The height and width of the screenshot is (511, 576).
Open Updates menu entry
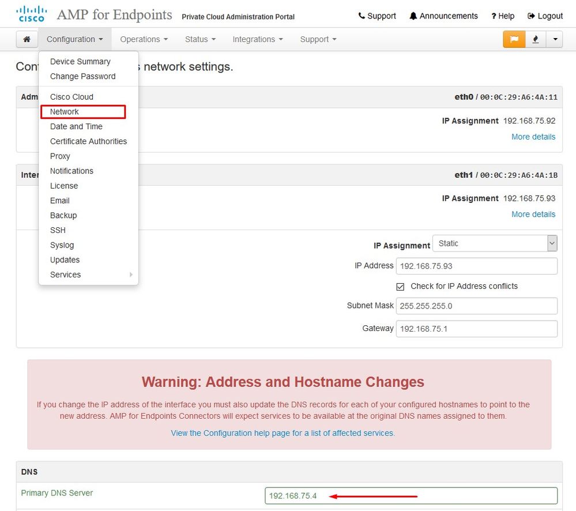pos(89,260)
